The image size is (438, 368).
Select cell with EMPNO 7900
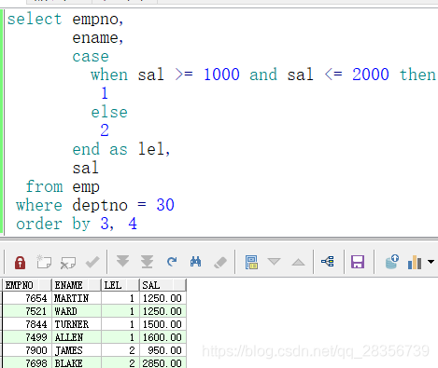(x=27, y=350)
